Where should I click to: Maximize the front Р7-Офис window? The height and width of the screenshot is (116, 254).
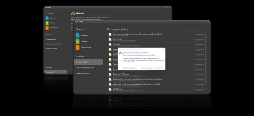[x=204, y=22]
